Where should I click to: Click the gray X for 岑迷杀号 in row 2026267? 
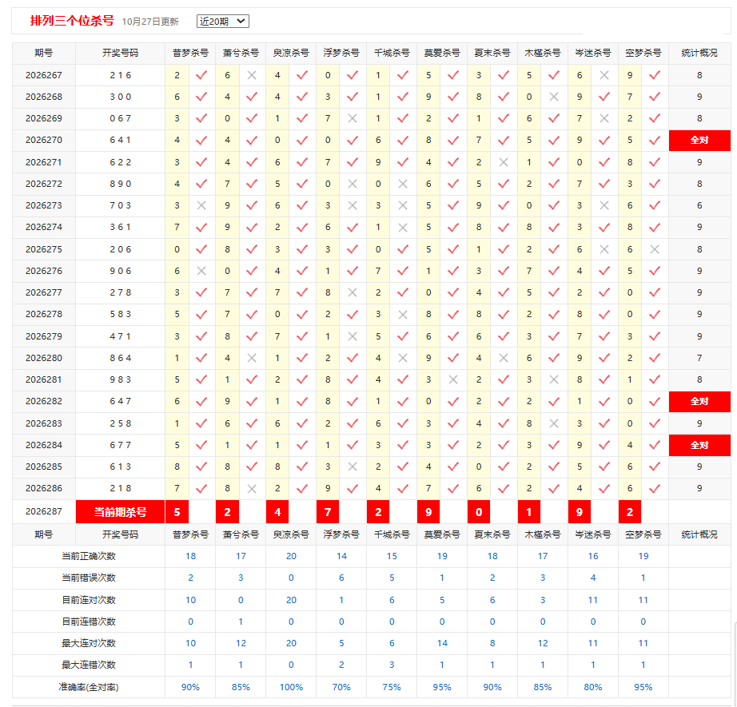(x=604, y=75)
